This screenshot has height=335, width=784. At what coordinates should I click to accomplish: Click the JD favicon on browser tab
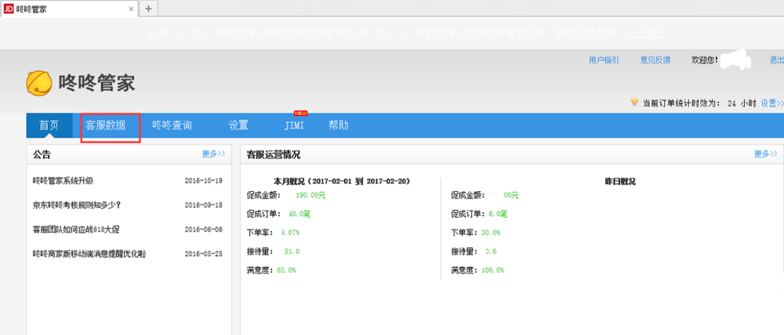[9, 8]
